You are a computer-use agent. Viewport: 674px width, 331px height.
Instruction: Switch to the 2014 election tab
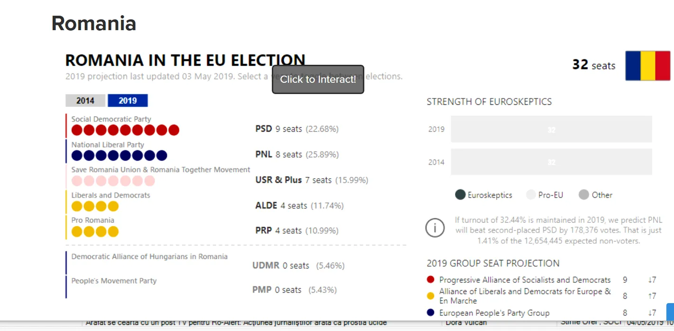85,101
